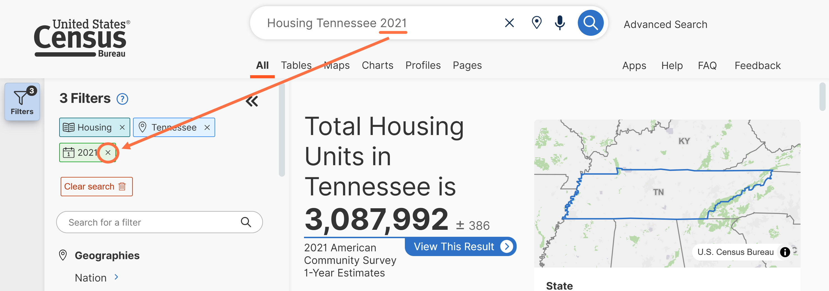
Task: Expand the Nation geography chevron
Action: pyautogui.click(x=117, y=277)
